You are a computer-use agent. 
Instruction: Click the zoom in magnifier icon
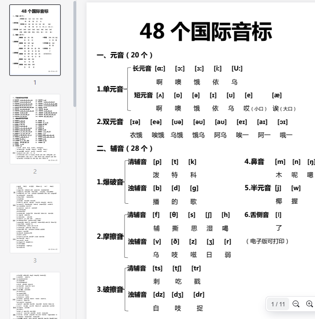309,304
